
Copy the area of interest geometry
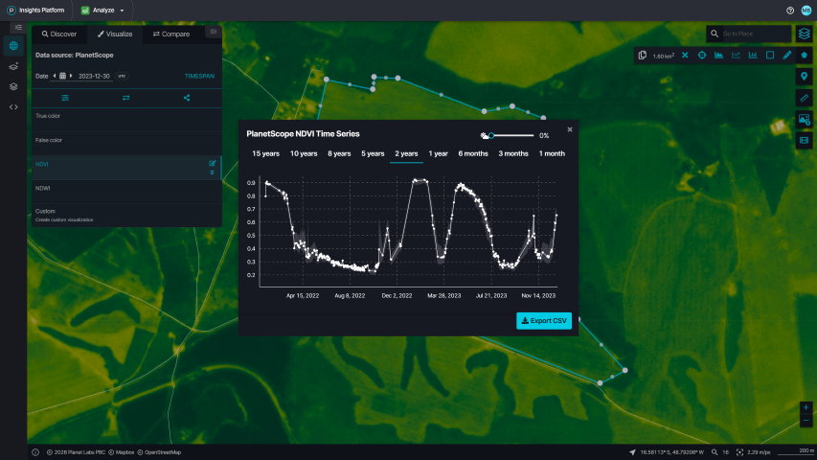click(643, 56)
